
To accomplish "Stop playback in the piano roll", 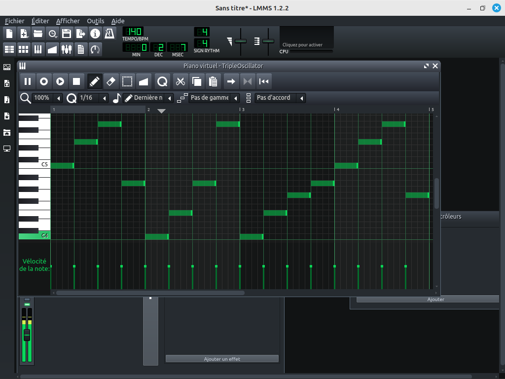I will pyautogui.click(x=76, y=81).
